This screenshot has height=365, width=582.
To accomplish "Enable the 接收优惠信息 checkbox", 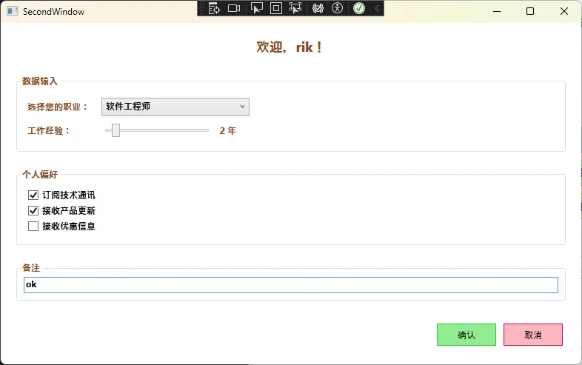I will [33, 227].
